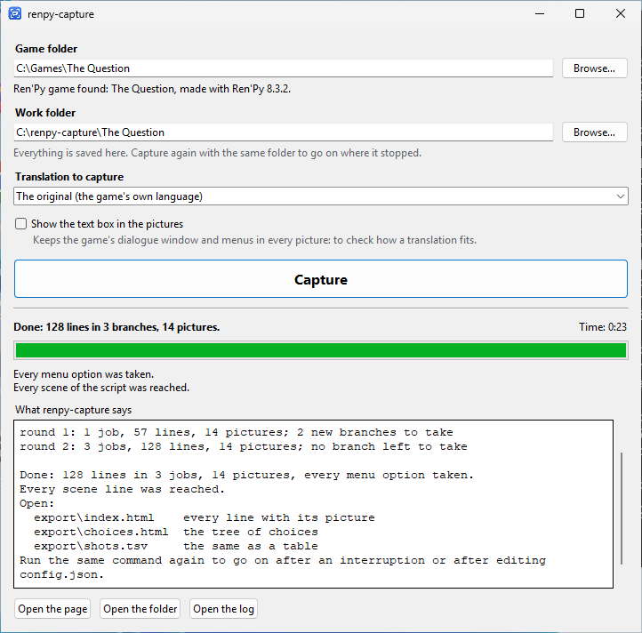This screenshot has height=633, width=642.
Task: Open the log button
Action: tap(223, 609)
